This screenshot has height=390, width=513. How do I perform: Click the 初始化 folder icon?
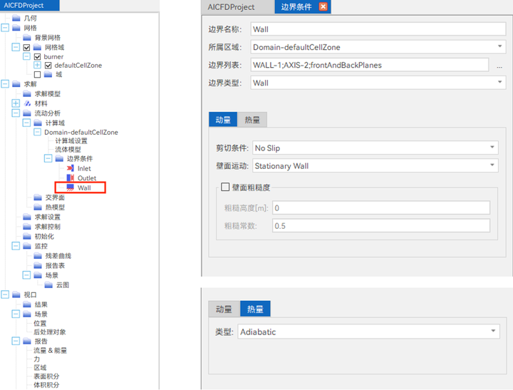click(27, 236)
